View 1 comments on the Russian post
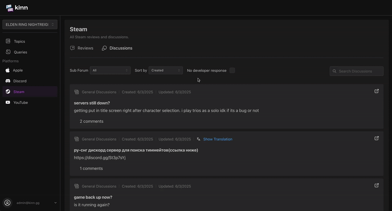This screenshot has height=211, width=392. pos(91,168)
